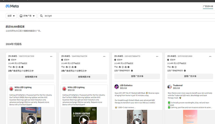Screen dimensions: 215x124
Task: Click the search magnifier icon
Action: pos(41,16)
